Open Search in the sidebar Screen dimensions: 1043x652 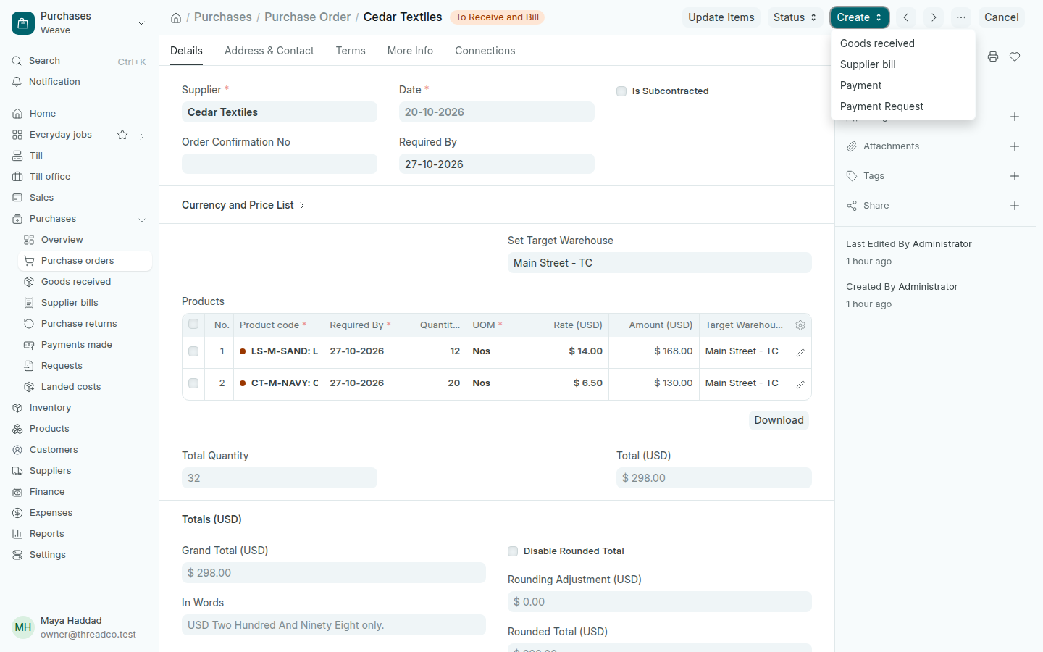pyautogui.click(x=80, y=61)
